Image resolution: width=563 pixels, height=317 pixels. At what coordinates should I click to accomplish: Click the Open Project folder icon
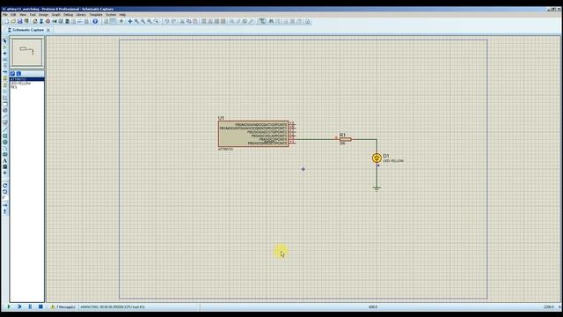coord(13,21)
